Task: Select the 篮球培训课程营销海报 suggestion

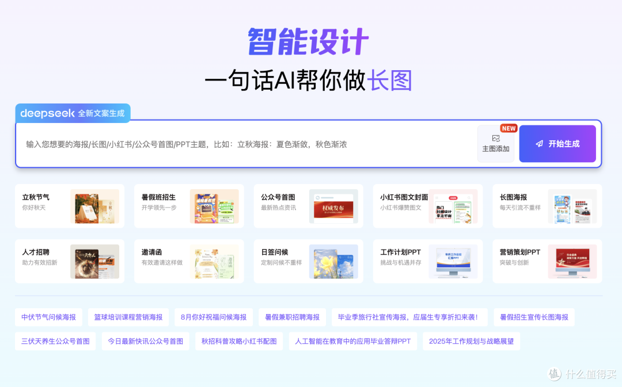Action: pos(128,317)
